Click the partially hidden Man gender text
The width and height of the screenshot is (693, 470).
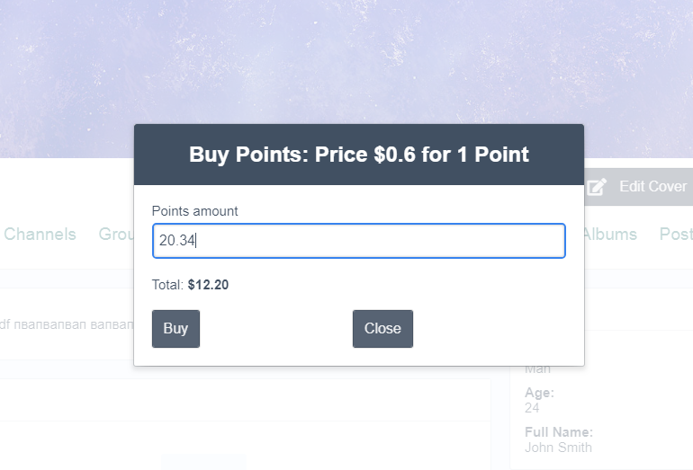537,369
